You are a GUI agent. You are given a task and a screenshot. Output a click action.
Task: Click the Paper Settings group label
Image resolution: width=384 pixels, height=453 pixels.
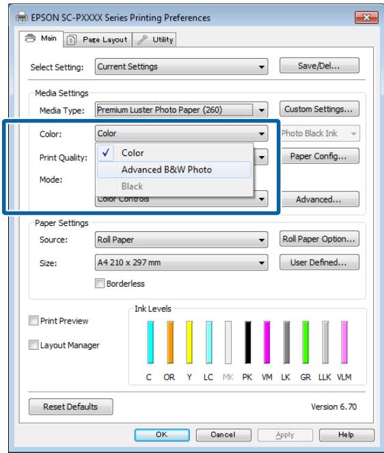click(61, 223)
